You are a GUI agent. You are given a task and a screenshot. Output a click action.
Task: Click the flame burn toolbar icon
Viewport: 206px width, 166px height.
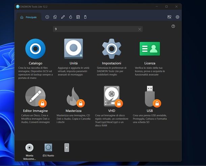[x=71, y=17]
